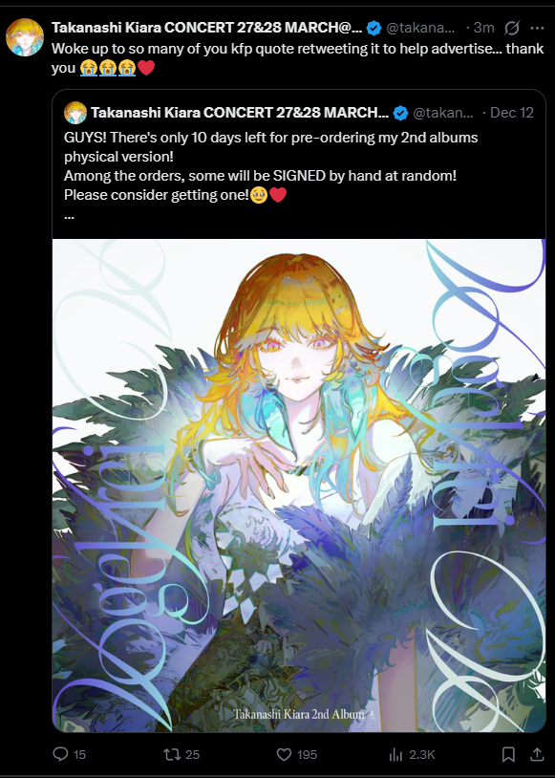The width and height of the screenshot is (555, 778).
Task: View tweet analytics bar chart icon
Action: (x=395, y=755)
